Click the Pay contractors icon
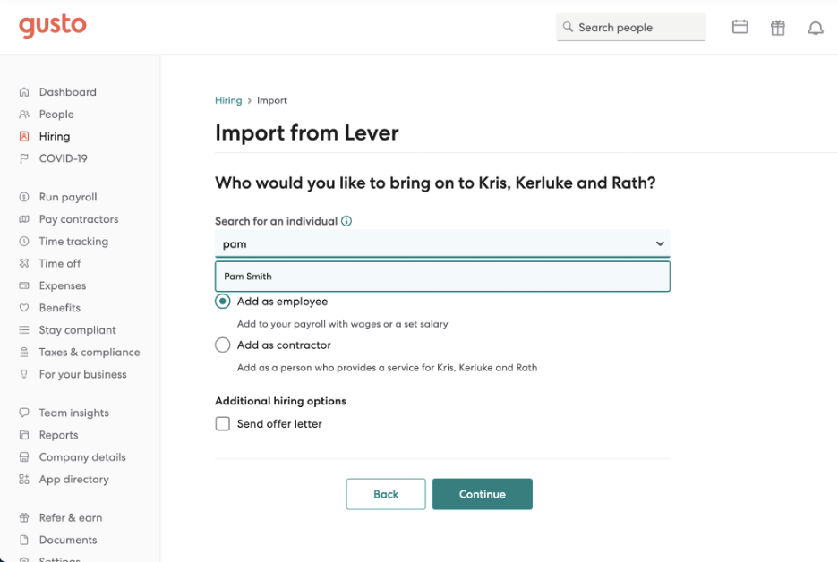The image size is (838, 562). coord(24,219)
